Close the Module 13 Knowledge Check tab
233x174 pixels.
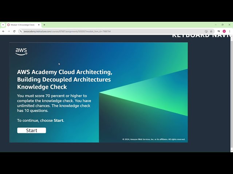39,25
